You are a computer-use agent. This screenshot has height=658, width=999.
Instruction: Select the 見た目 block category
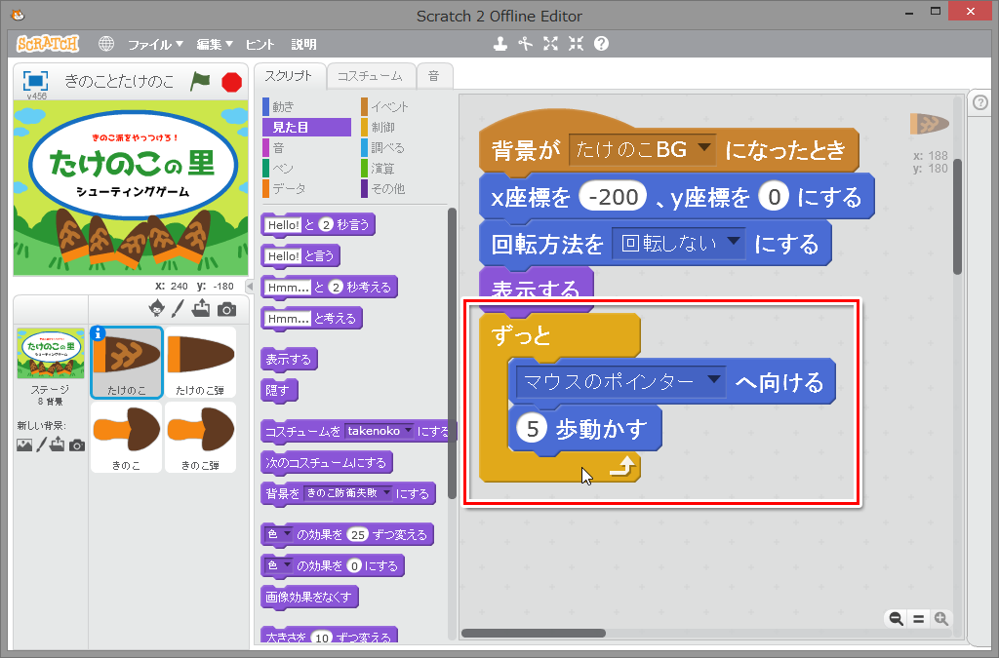click(306, 128)
